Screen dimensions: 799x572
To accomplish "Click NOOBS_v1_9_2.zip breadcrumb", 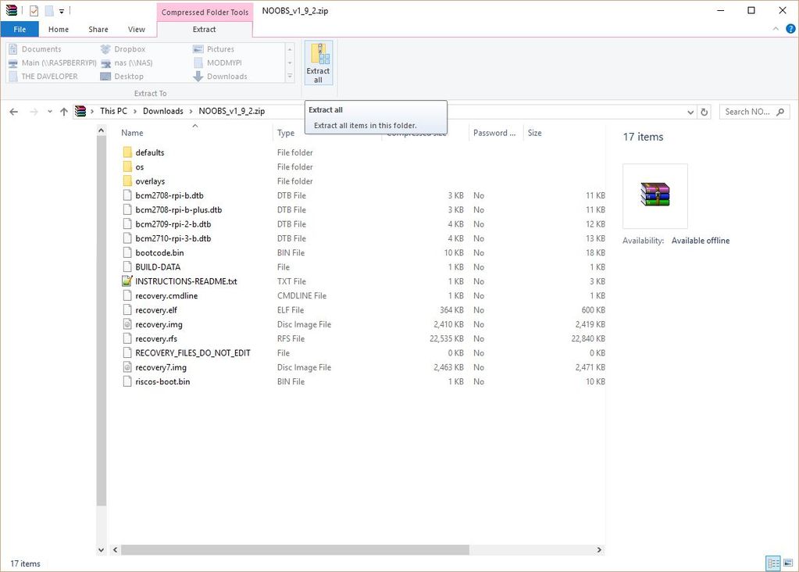I will (232, 111).
